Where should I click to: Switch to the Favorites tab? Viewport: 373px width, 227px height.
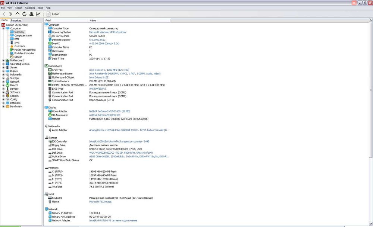[x=16, y=20]
